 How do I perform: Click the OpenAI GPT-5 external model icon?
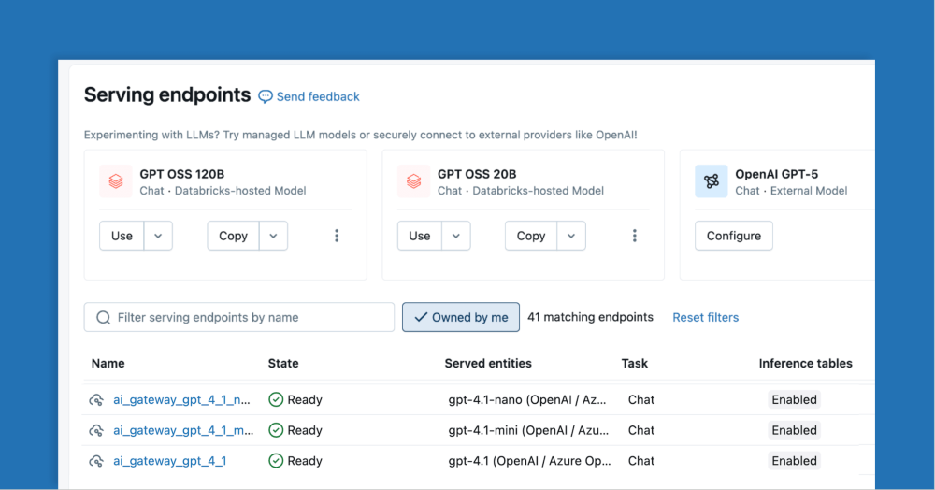click(711, 181)
